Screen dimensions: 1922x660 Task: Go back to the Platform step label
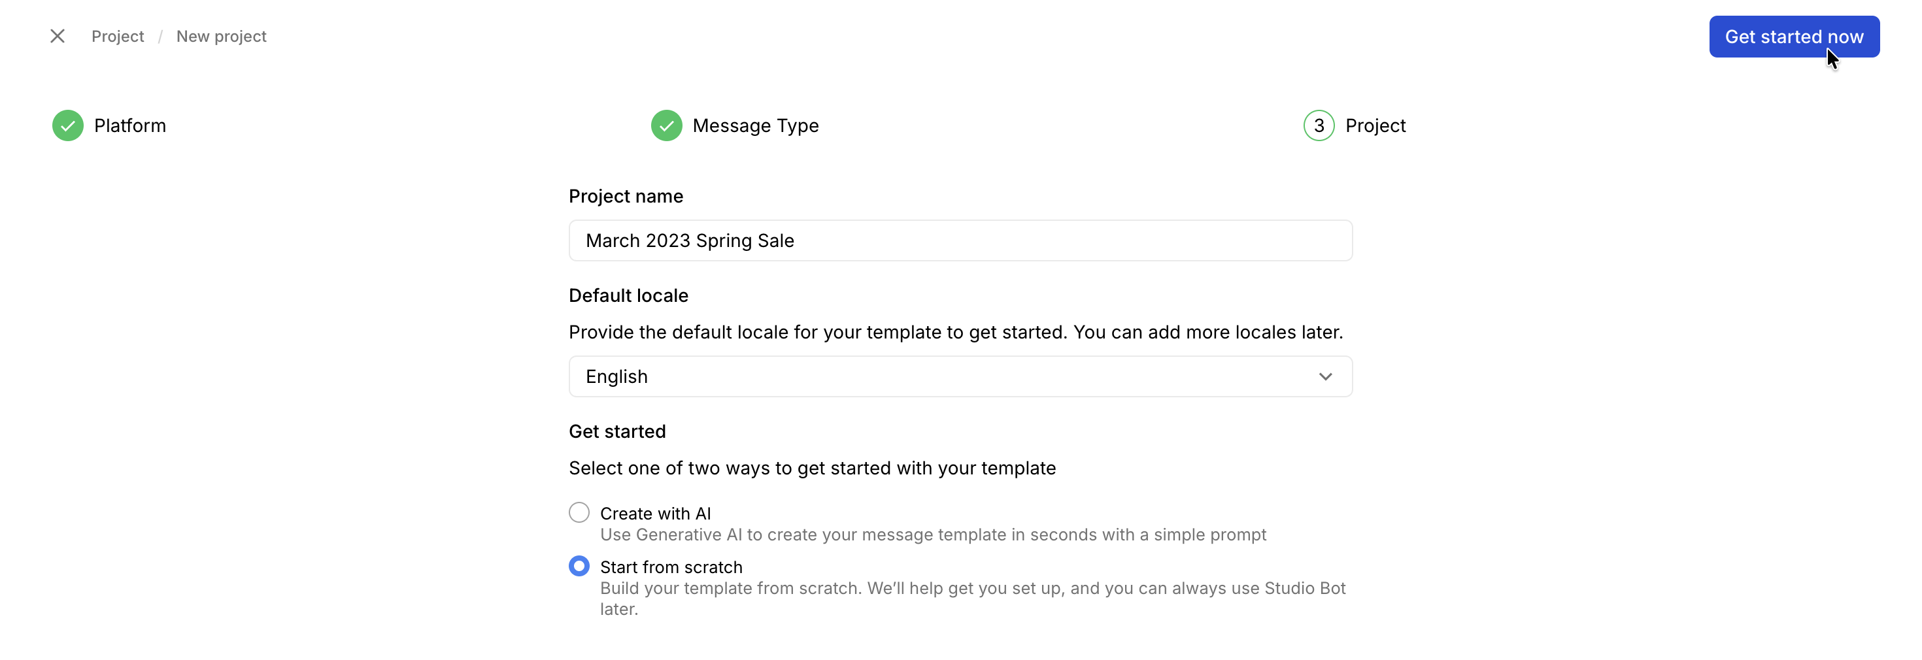point(130,125)
